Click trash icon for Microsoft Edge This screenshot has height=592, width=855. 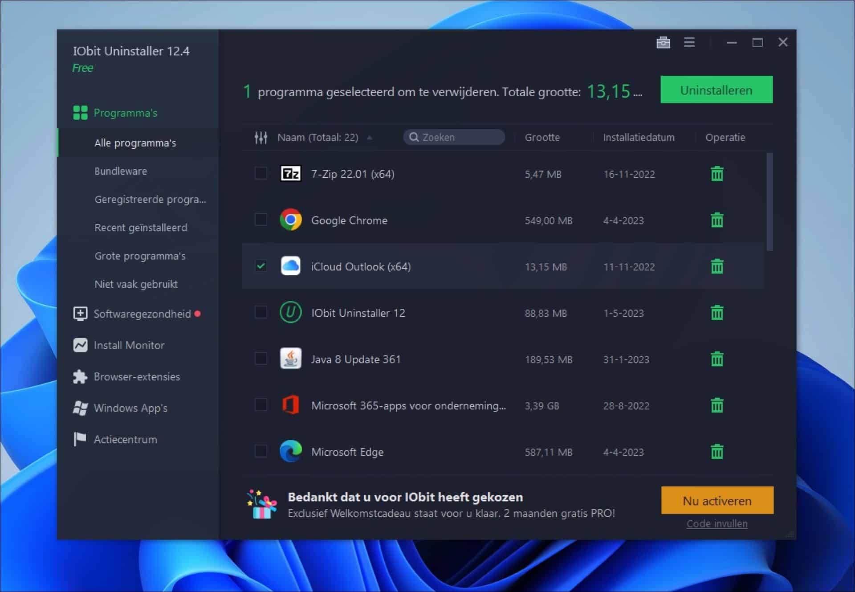tap(717, 452)
